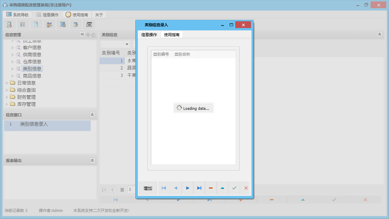The width and height of the screenshot is (389, 219).
Task: Click the list view toolbar icon
Action: pos(23,24)
